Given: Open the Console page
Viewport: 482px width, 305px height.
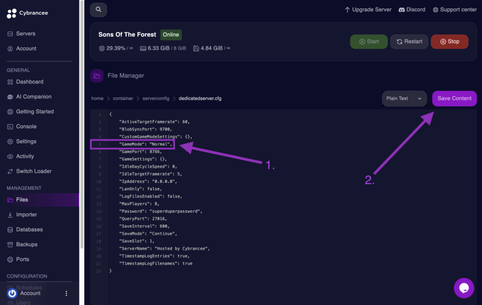Looking at the screenshot, I should 26,126.
